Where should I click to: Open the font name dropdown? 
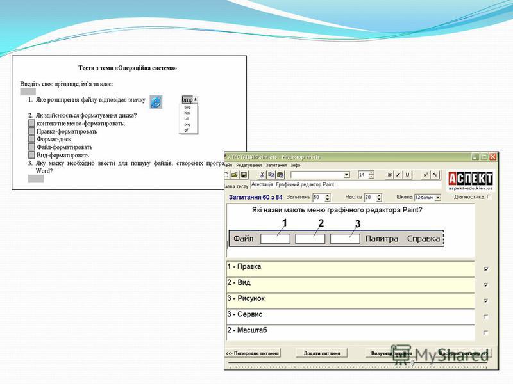347,175
